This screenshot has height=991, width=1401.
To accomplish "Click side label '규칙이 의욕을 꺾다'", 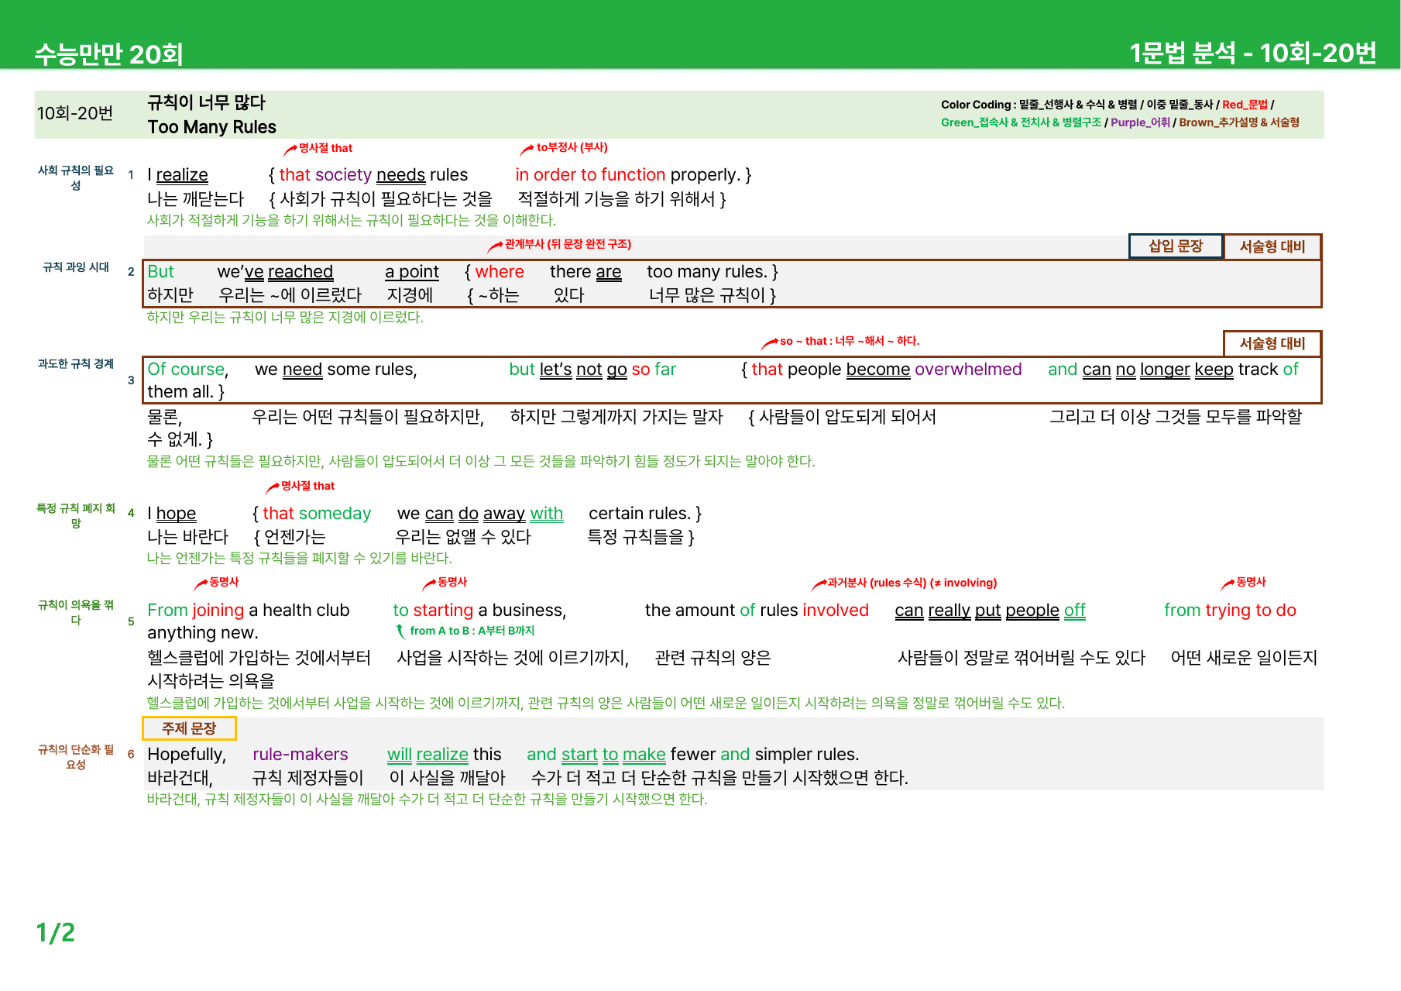I will point(76,612).
